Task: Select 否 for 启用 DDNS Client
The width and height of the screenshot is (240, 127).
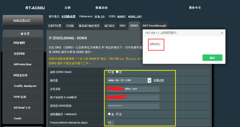Action: coord(117,72)
